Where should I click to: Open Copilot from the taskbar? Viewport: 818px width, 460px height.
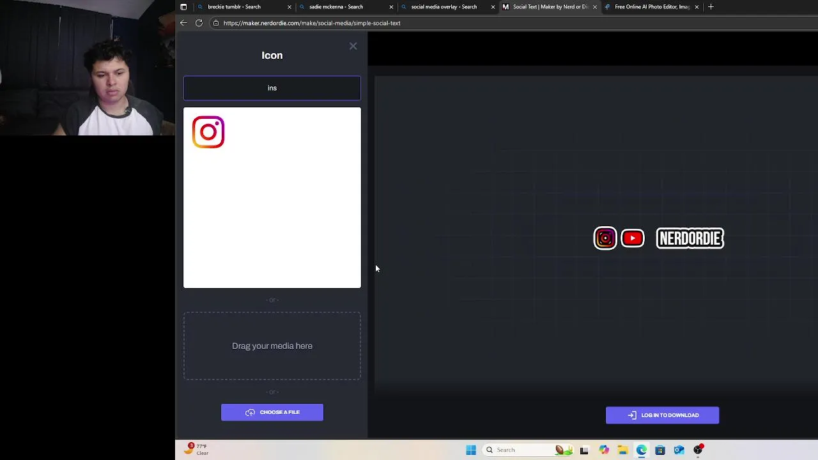604,450
